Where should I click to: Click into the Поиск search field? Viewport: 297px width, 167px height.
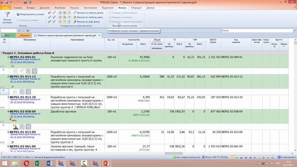(257, 31)
